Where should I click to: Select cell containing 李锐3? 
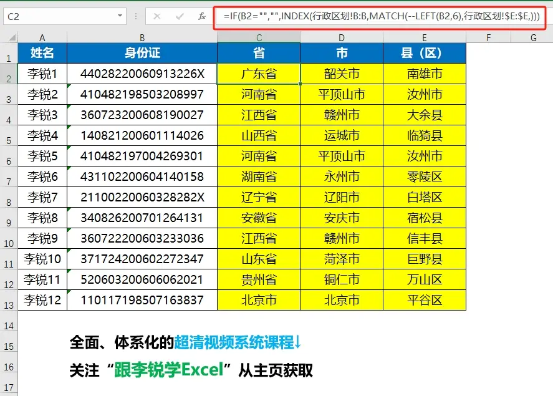click(42, 115)
